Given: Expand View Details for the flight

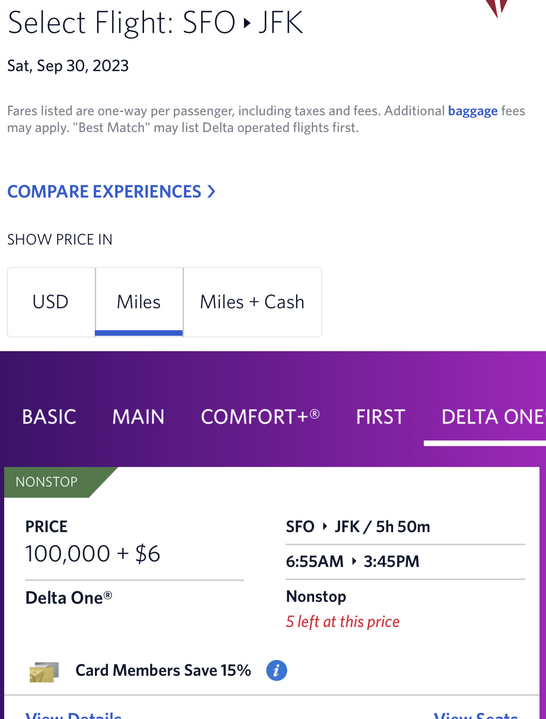Looking at the screenshot, I should click(x=73, y=715).
